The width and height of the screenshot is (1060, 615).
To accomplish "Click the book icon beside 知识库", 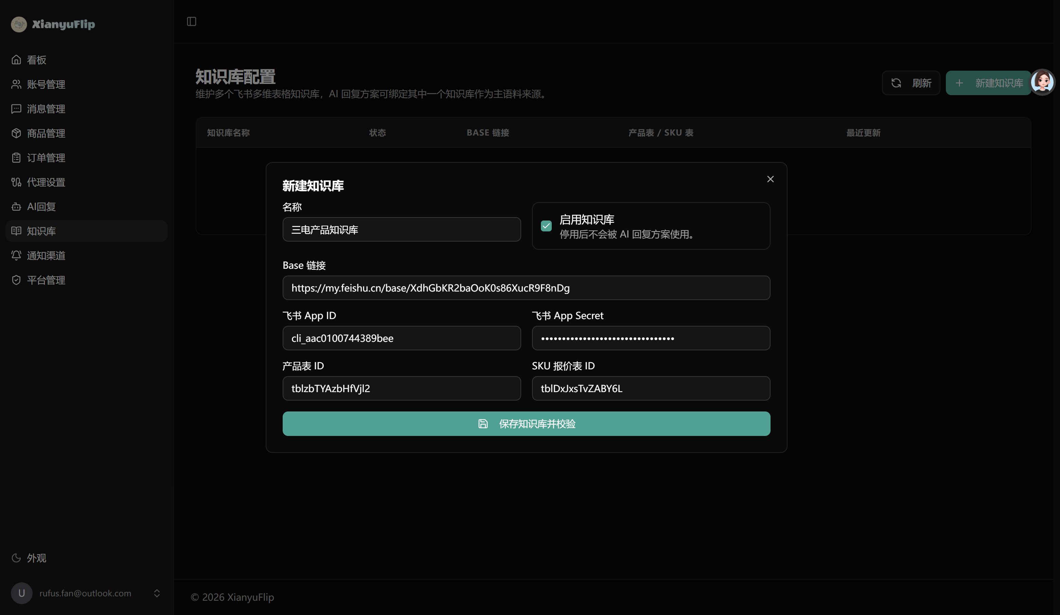I will point(16,231).
